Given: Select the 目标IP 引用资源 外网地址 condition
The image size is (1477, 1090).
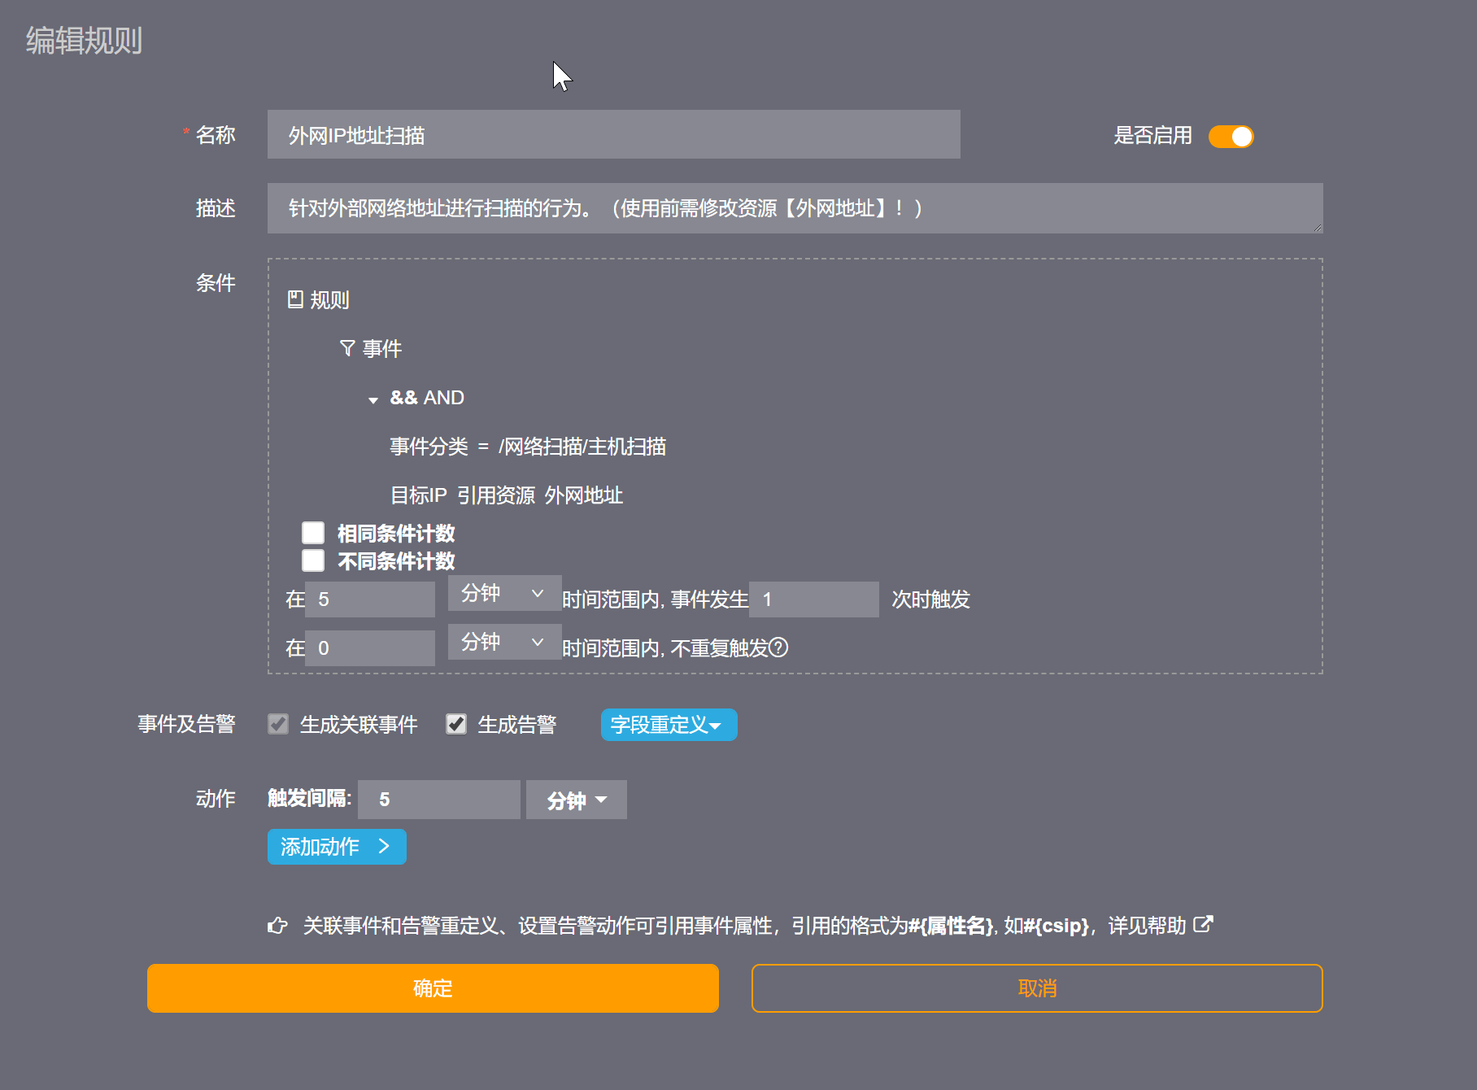Looking at the screenshot, I should [x=506, y=495].
